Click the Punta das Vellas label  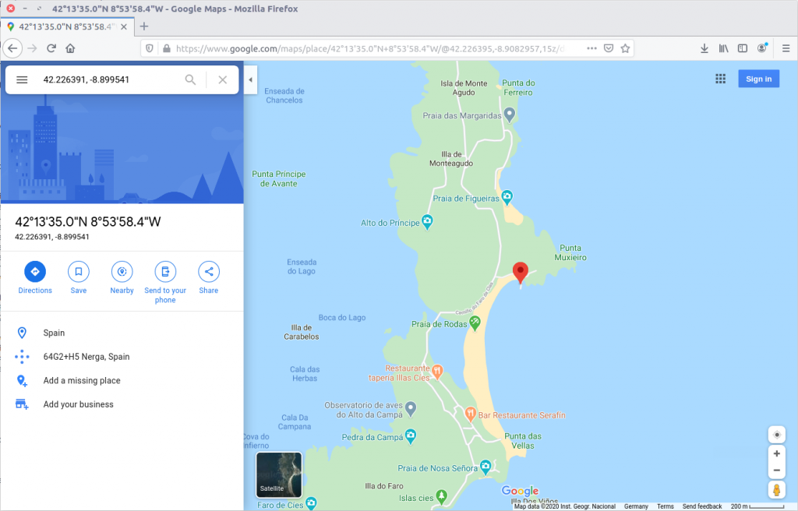[523, 441]
